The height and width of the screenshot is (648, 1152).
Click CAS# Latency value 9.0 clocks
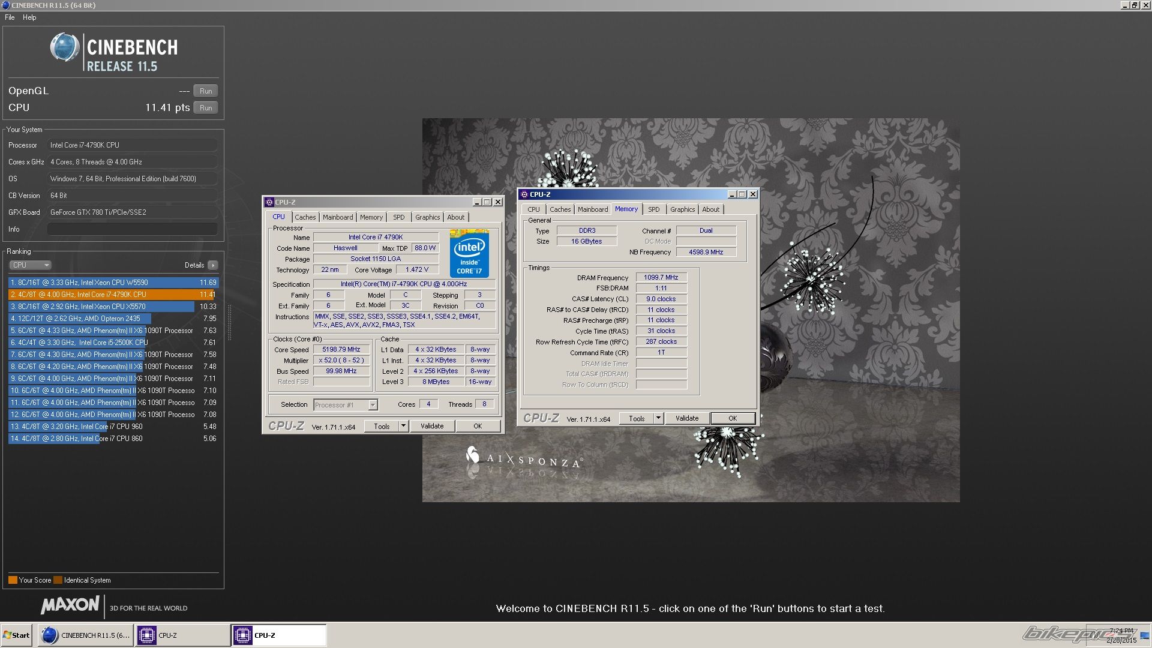661,299
